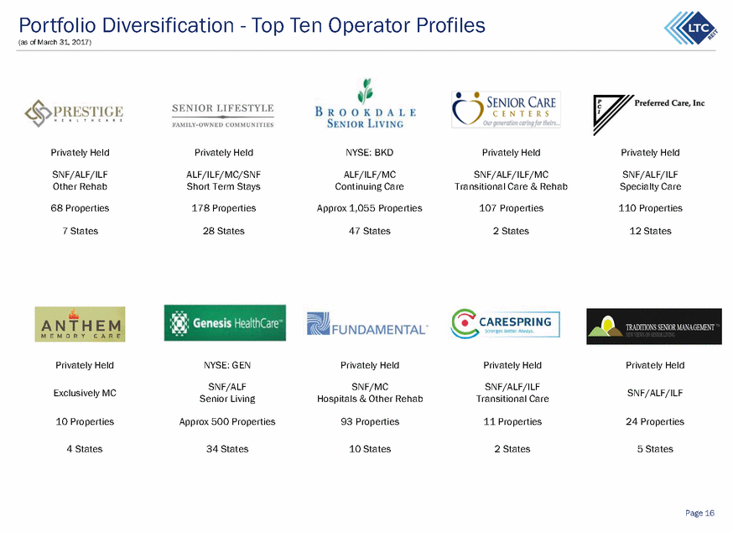Click '47 States' under Brookdale

pyautogui.click(x=369, y=231)
